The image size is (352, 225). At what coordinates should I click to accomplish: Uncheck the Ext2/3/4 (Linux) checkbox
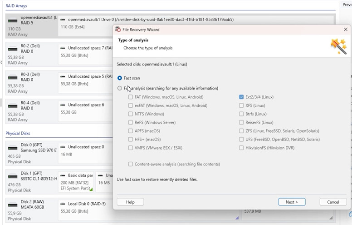pos(241,97)
